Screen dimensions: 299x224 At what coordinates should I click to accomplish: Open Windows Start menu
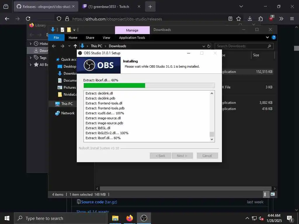coord(7,218)
